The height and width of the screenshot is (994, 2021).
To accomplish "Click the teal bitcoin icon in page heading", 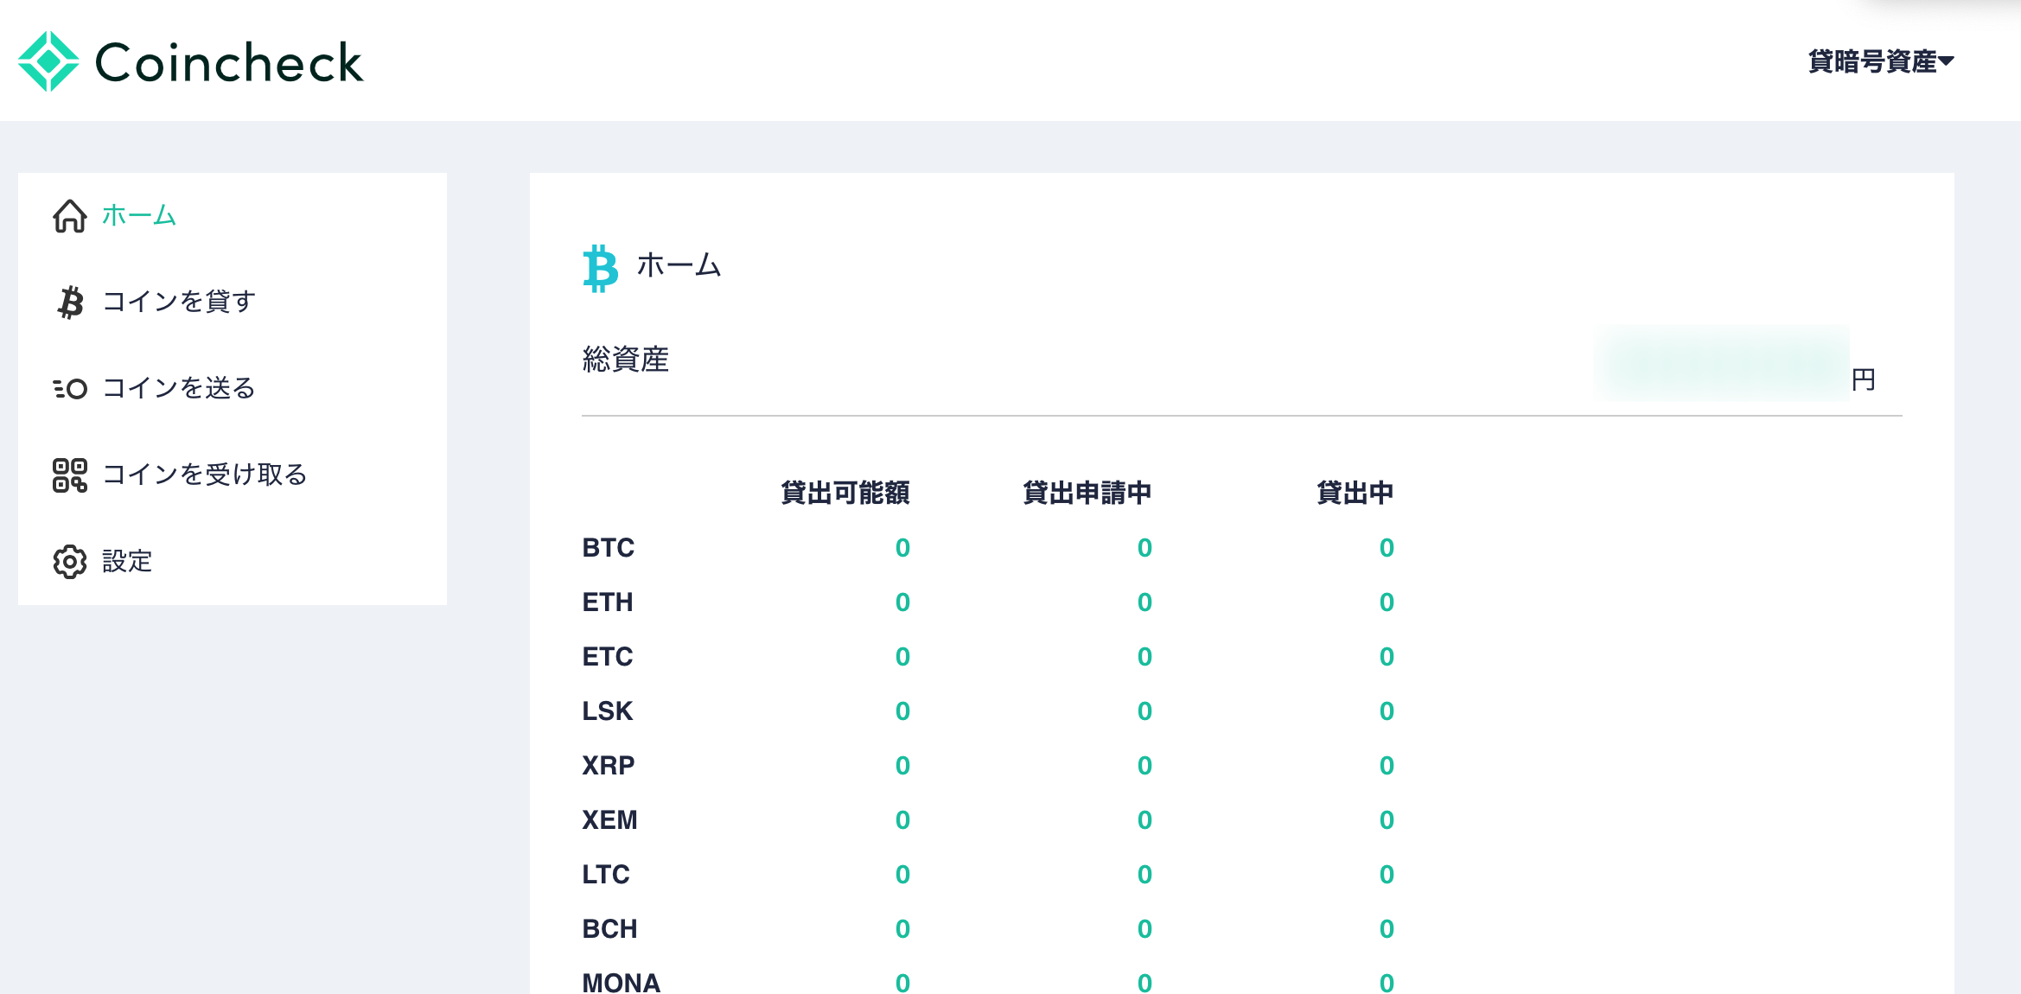I will 601,269.
